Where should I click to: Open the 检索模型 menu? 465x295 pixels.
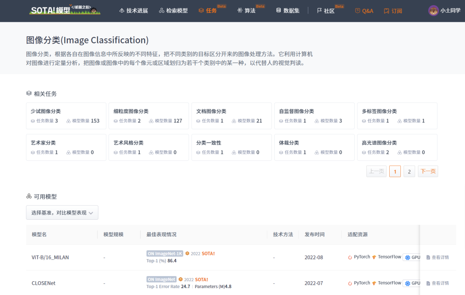(173, 11)
